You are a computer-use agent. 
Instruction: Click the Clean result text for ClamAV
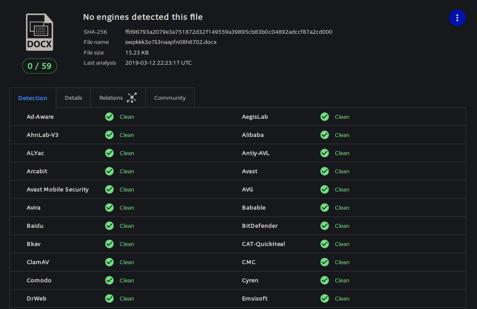(127, 262)
